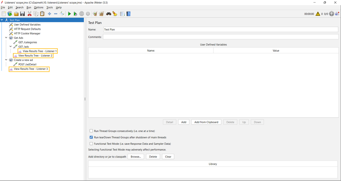This screenshot has width=341, height=181.
Task: Open the Search menu
Action: [x=20, y=7]
